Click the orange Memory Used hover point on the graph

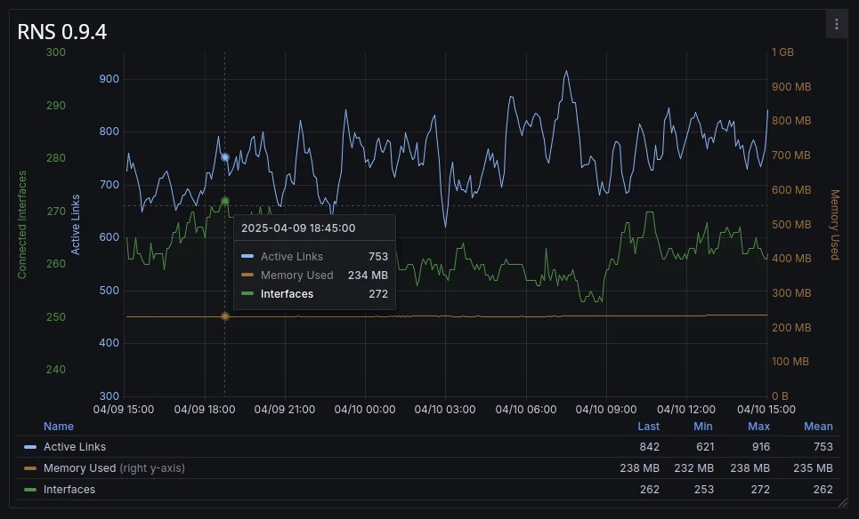tap(225, 316)
